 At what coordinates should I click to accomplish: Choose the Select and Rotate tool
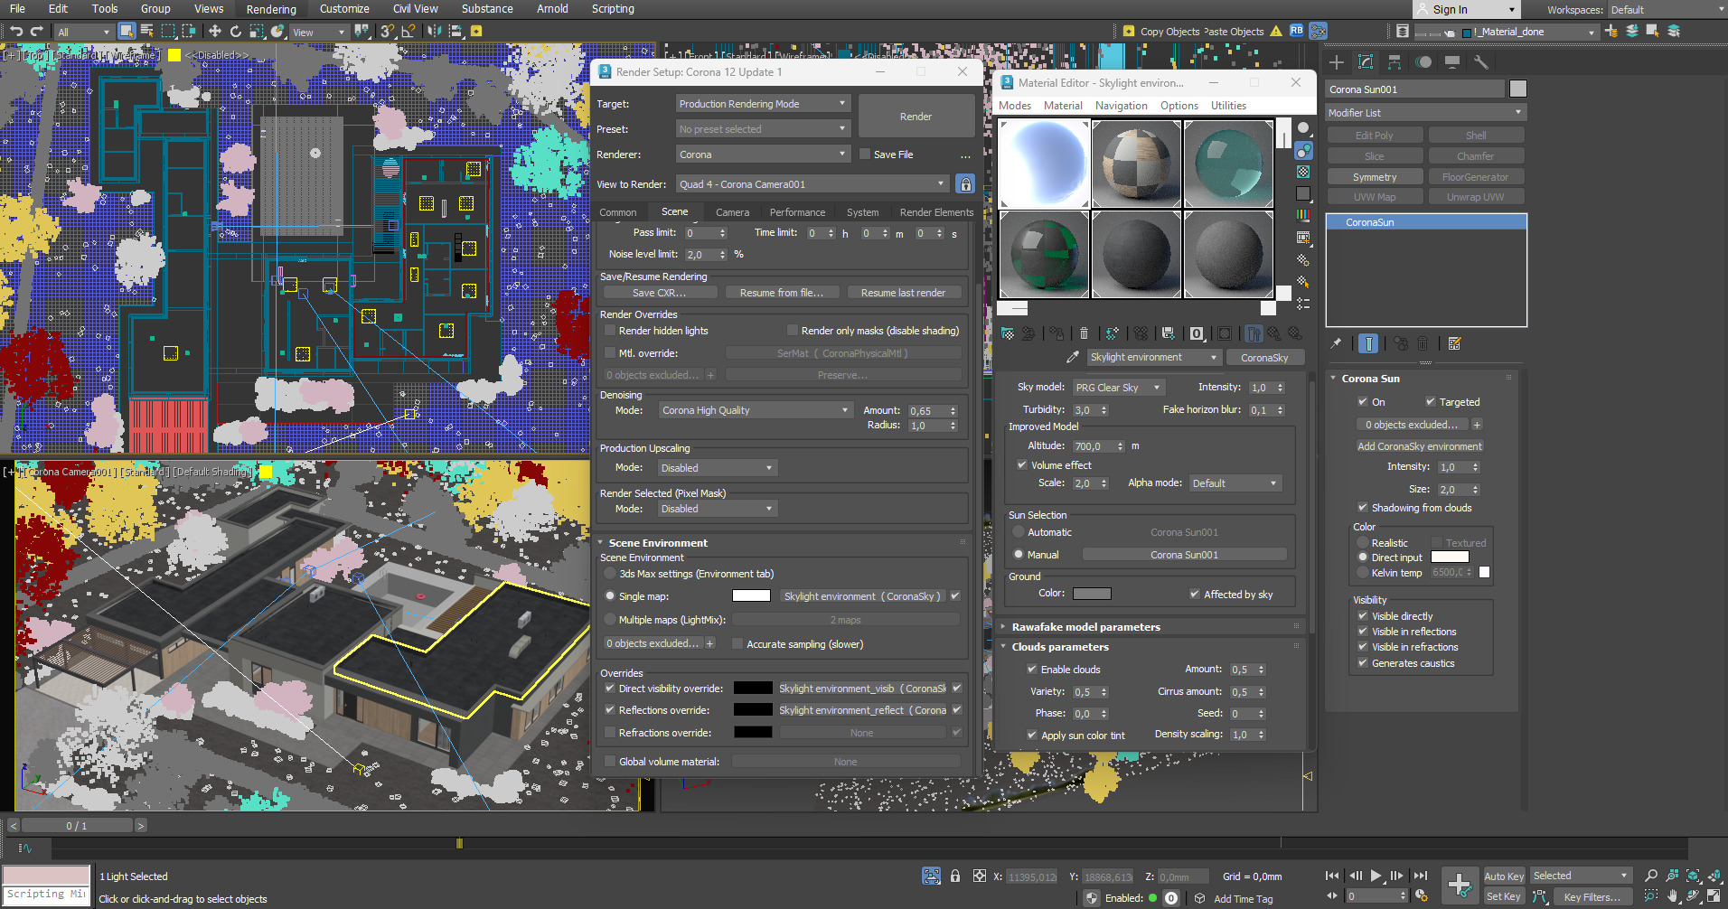[x=236, y=32]
